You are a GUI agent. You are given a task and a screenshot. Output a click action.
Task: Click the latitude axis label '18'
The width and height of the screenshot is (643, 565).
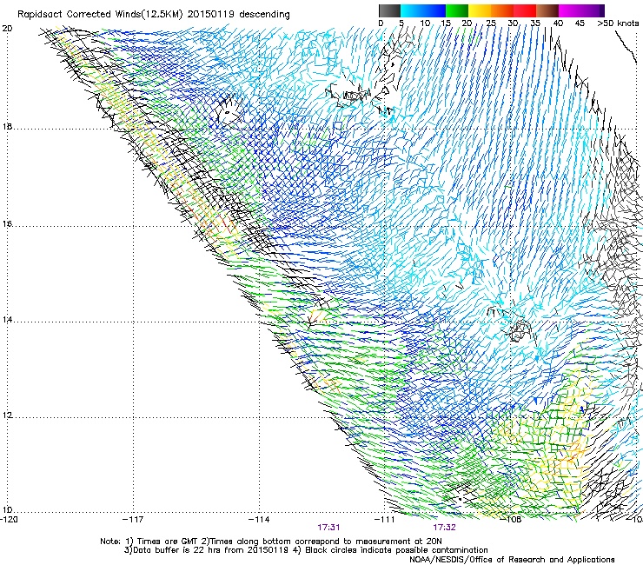(7, 127)
